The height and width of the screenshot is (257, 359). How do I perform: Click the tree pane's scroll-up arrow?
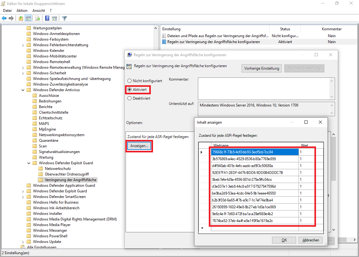coord(156,28)
